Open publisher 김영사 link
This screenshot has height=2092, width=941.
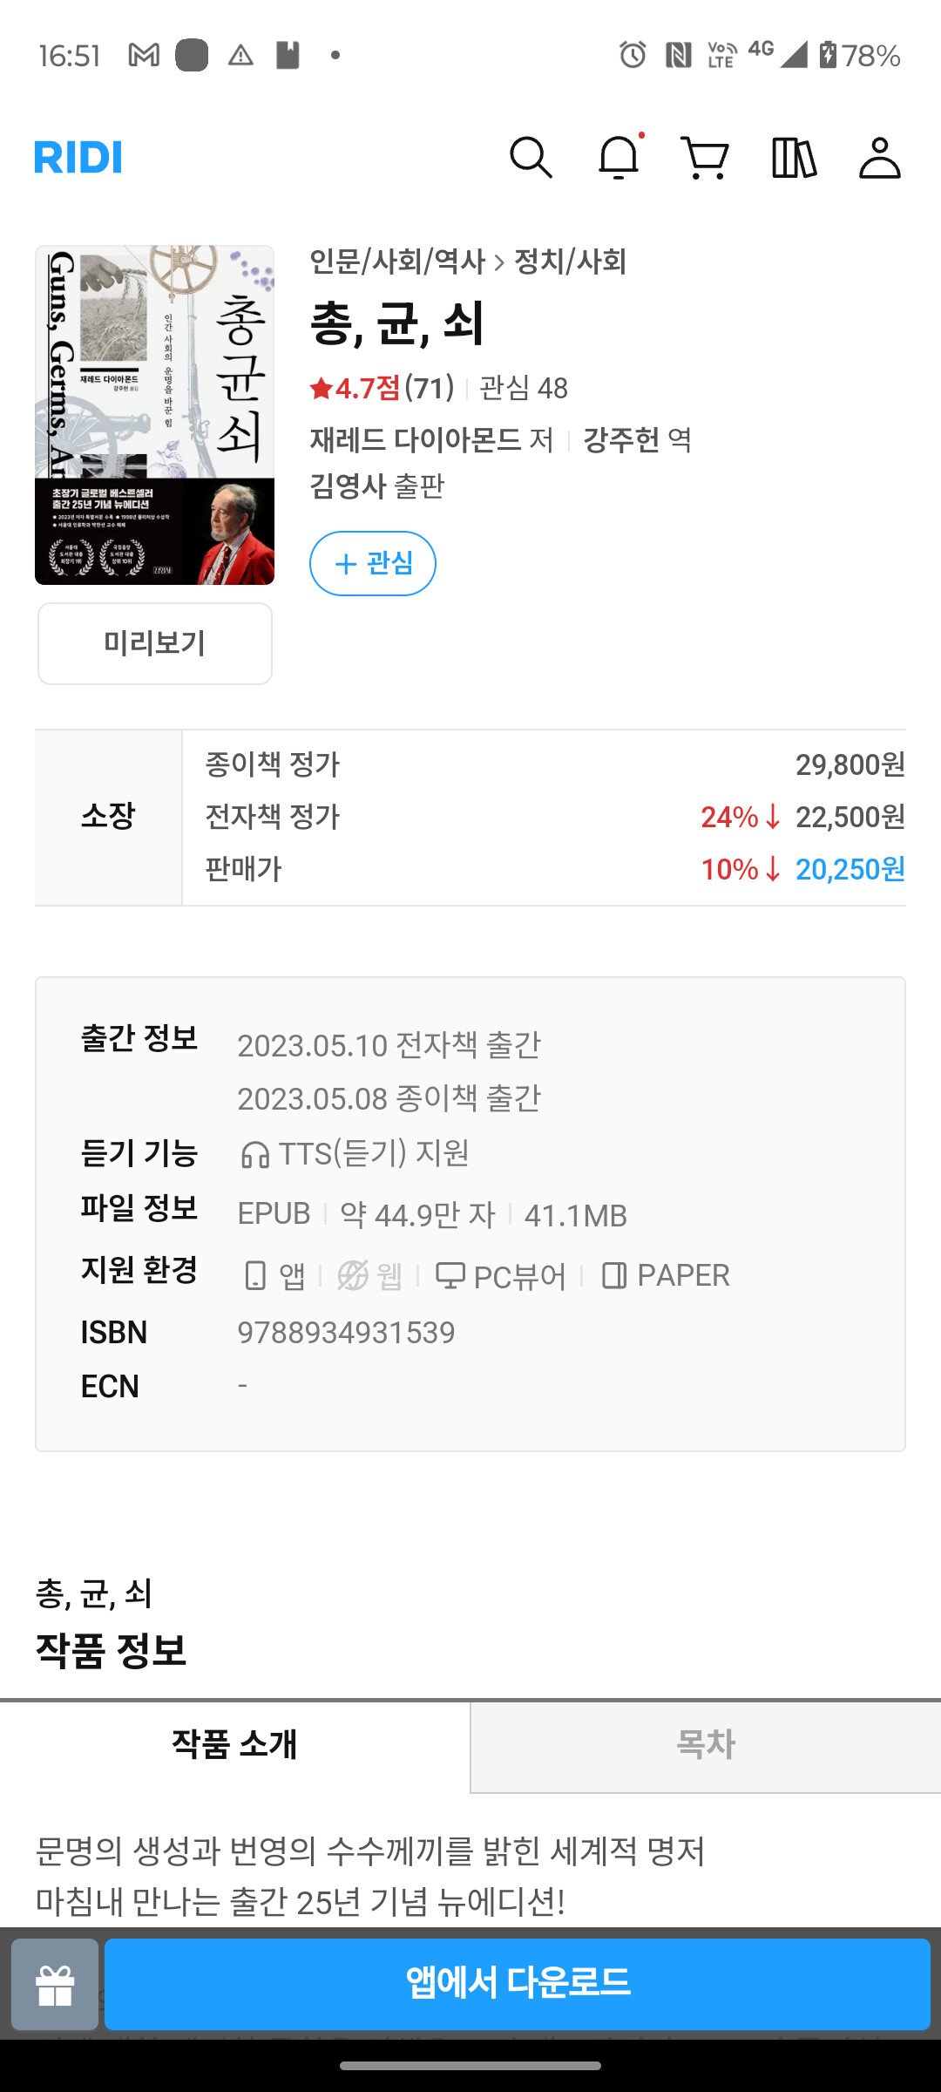pyautogui.click(x=348, y=486)
